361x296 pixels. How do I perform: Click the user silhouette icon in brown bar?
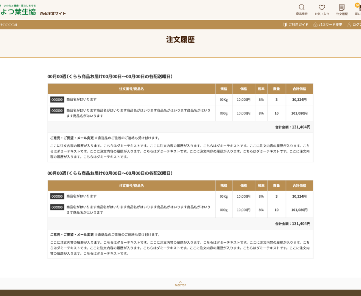point(349,25)
